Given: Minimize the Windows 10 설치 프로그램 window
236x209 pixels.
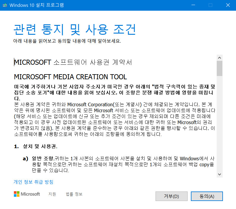Looking at the screenshot, I should [x=193, y=5].
